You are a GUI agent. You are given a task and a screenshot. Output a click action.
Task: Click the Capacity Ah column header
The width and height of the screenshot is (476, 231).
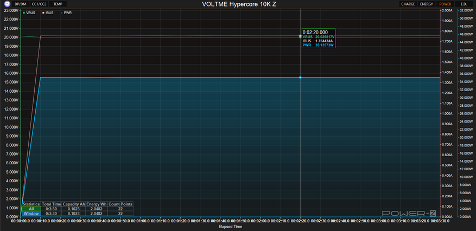click(x=74, y=204)
